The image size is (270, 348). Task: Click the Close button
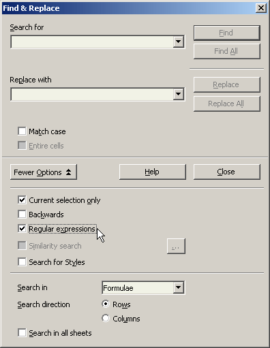[227, 172]
